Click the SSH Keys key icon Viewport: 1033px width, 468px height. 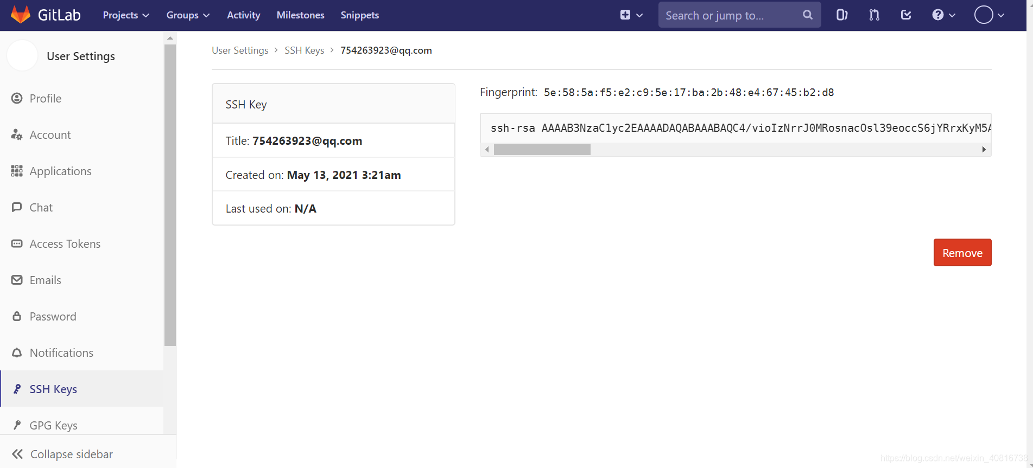(17, 389)
